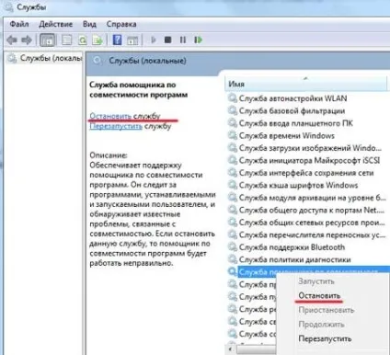Click the Export list toolbar icon

[97, 40]
